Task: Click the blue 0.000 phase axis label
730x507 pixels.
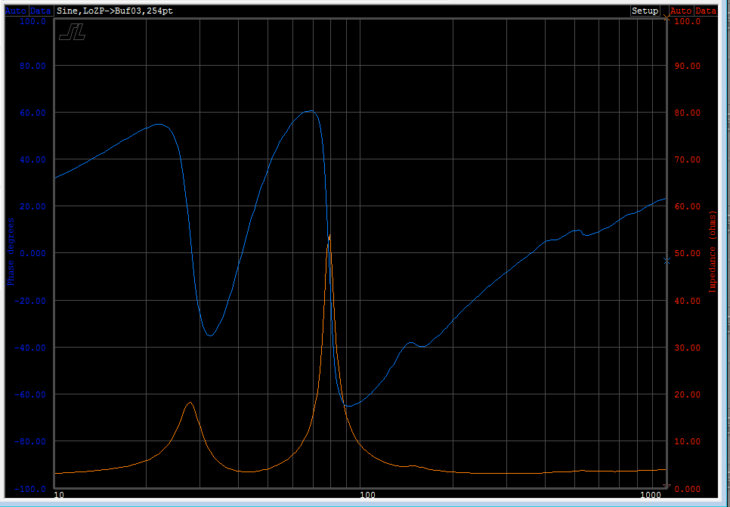Action: coord(34,253)
